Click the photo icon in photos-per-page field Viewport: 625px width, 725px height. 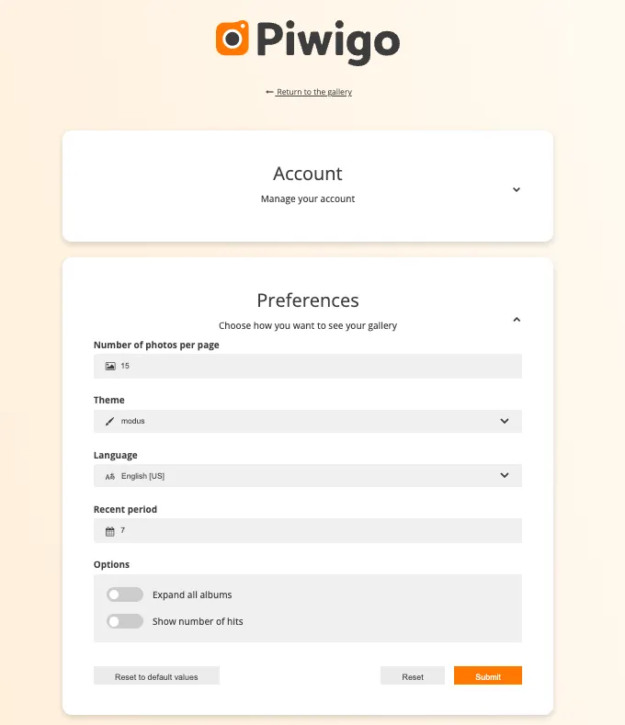(110, 366)
